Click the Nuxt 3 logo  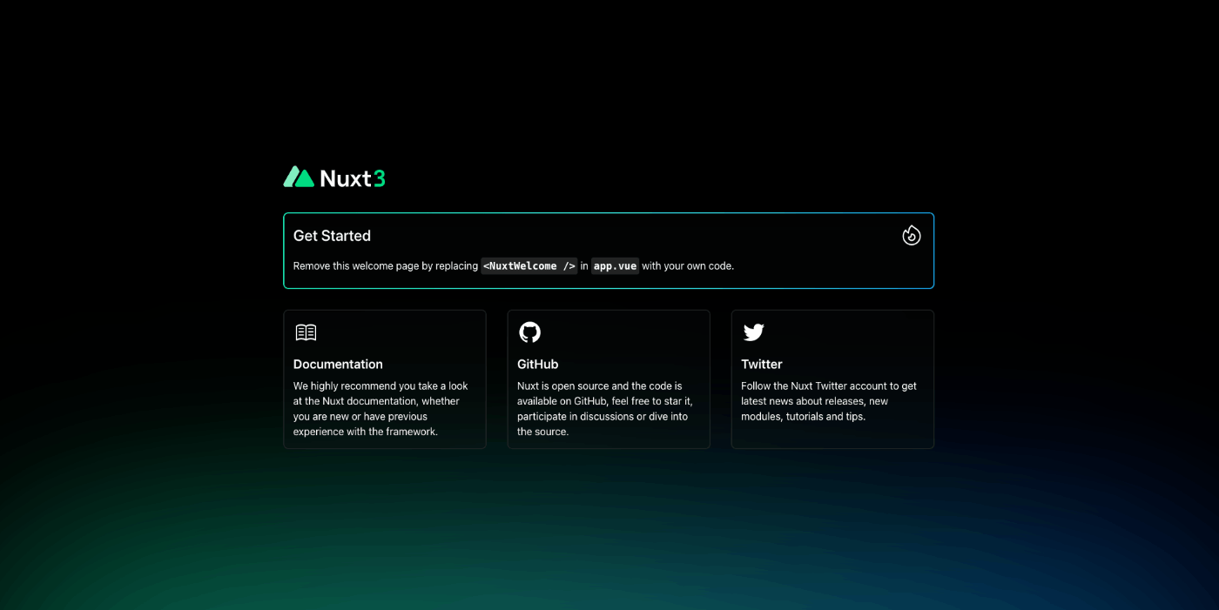334,178
